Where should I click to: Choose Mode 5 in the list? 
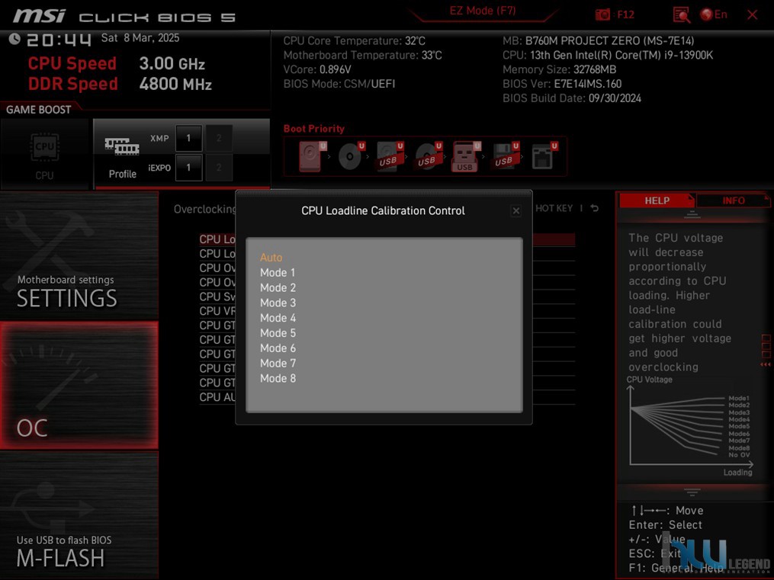tap(278, 333)
